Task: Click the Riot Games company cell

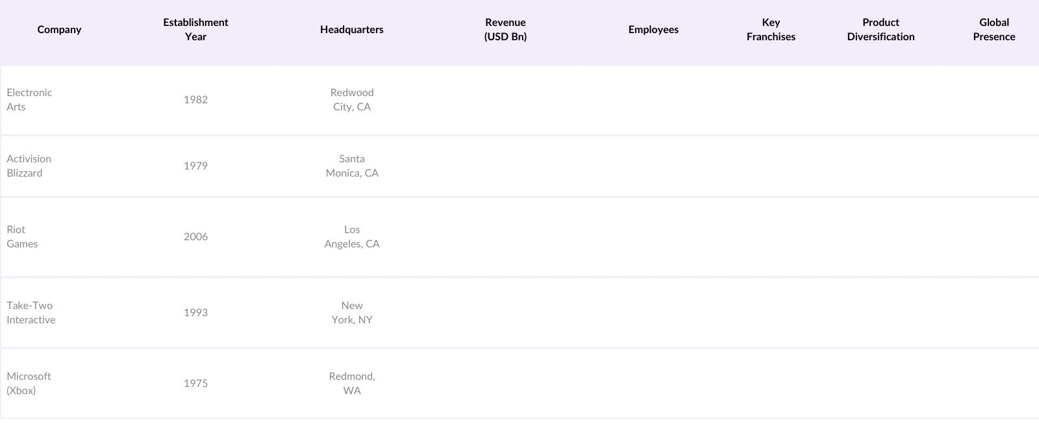Action: click(22, 237)
